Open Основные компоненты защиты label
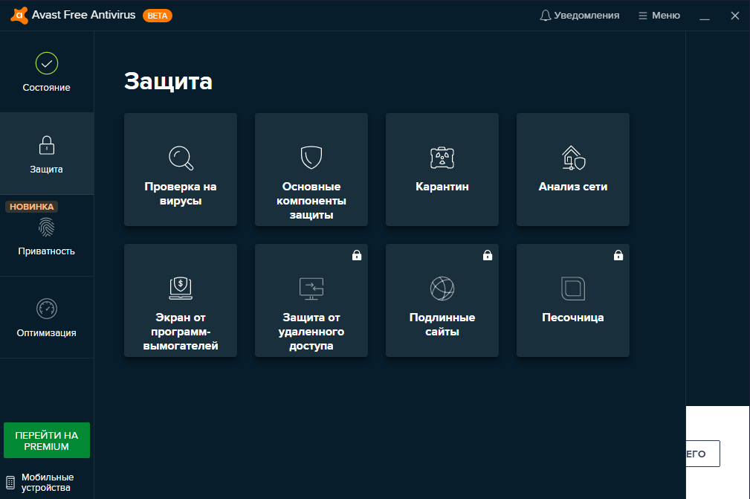750x499 pixels. tap(311, 201)
